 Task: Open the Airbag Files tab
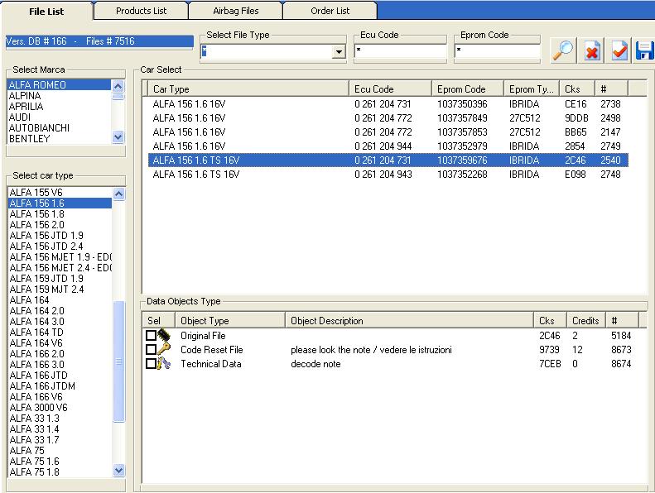[x=235, y=11]
